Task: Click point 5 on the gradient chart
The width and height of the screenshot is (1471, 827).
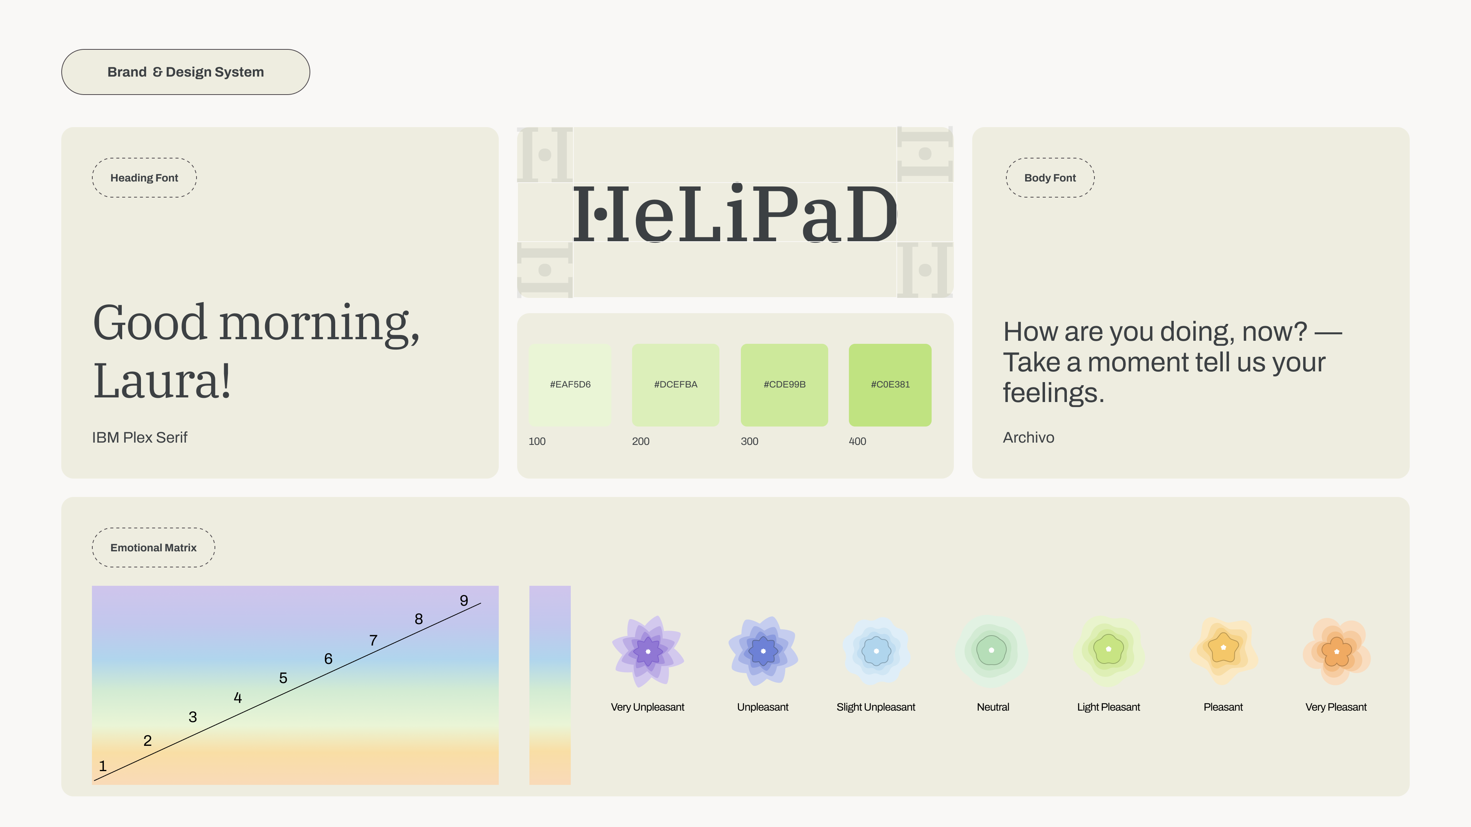Action: 283,678
